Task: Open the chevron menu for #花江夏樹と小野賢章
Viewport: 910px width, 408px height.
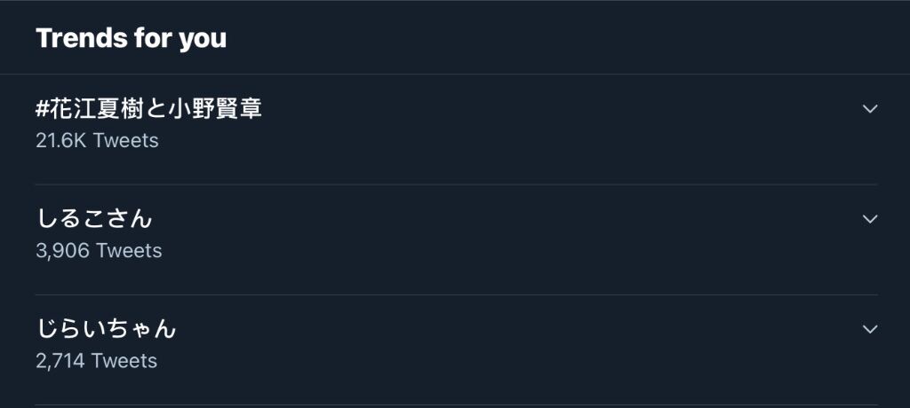Action: pyautogui.click(x=869, y=108)
